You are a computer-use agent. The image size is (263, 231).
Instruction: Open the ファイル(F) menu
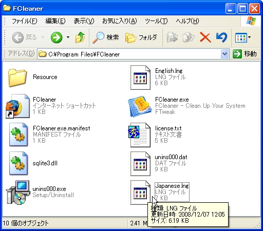pos(24,21)
